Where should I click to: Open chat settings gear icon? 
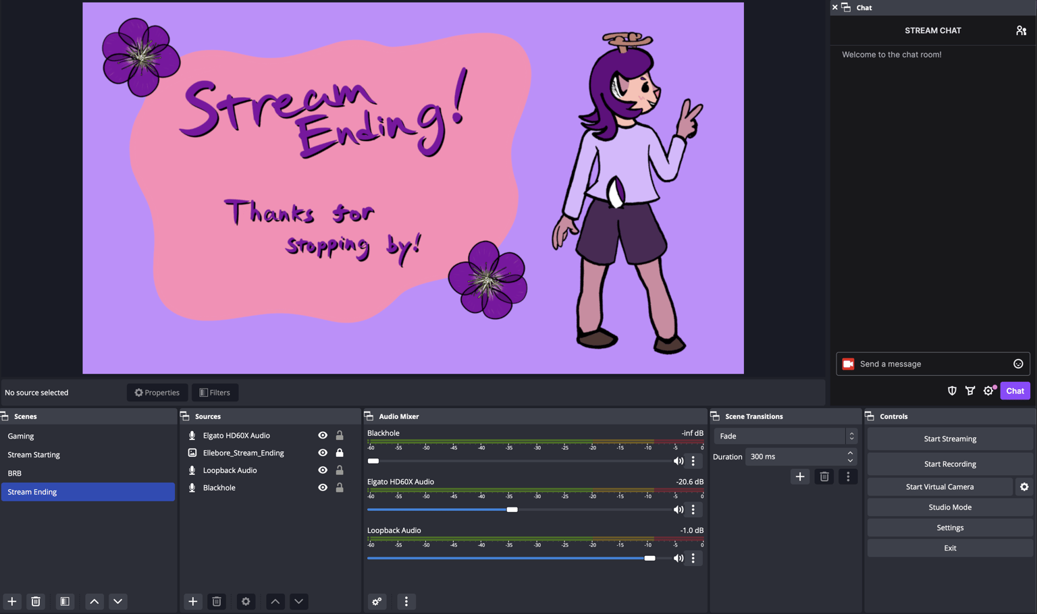[989, 391]
